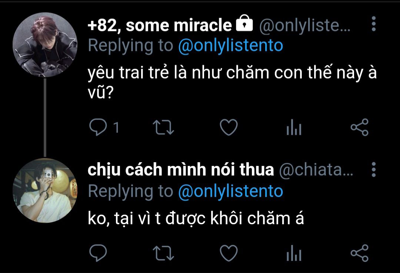Open more options for second tweet
400x273 pixels.
373,169
